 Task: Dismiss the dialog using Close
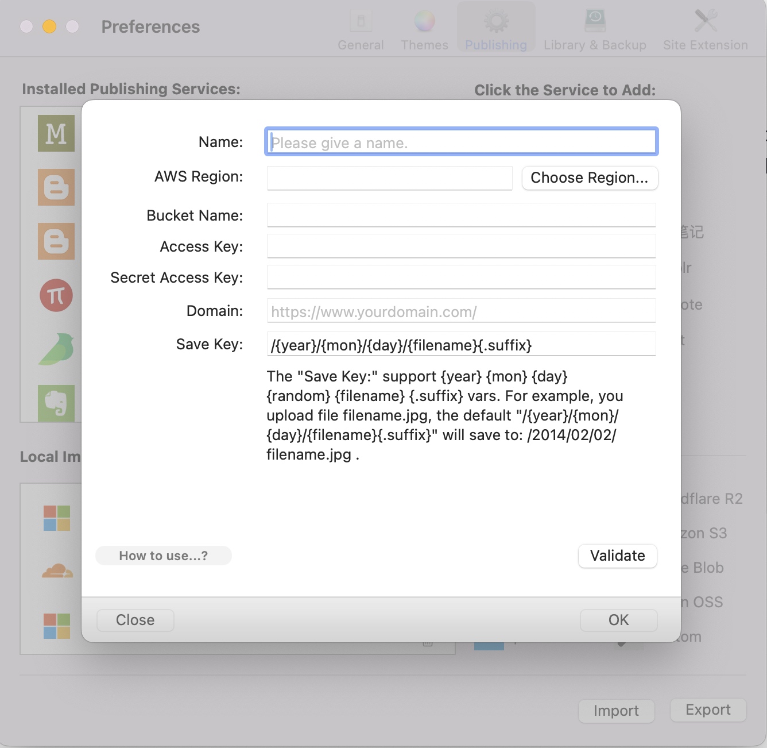pyautogui.click(x=135, y=620)
